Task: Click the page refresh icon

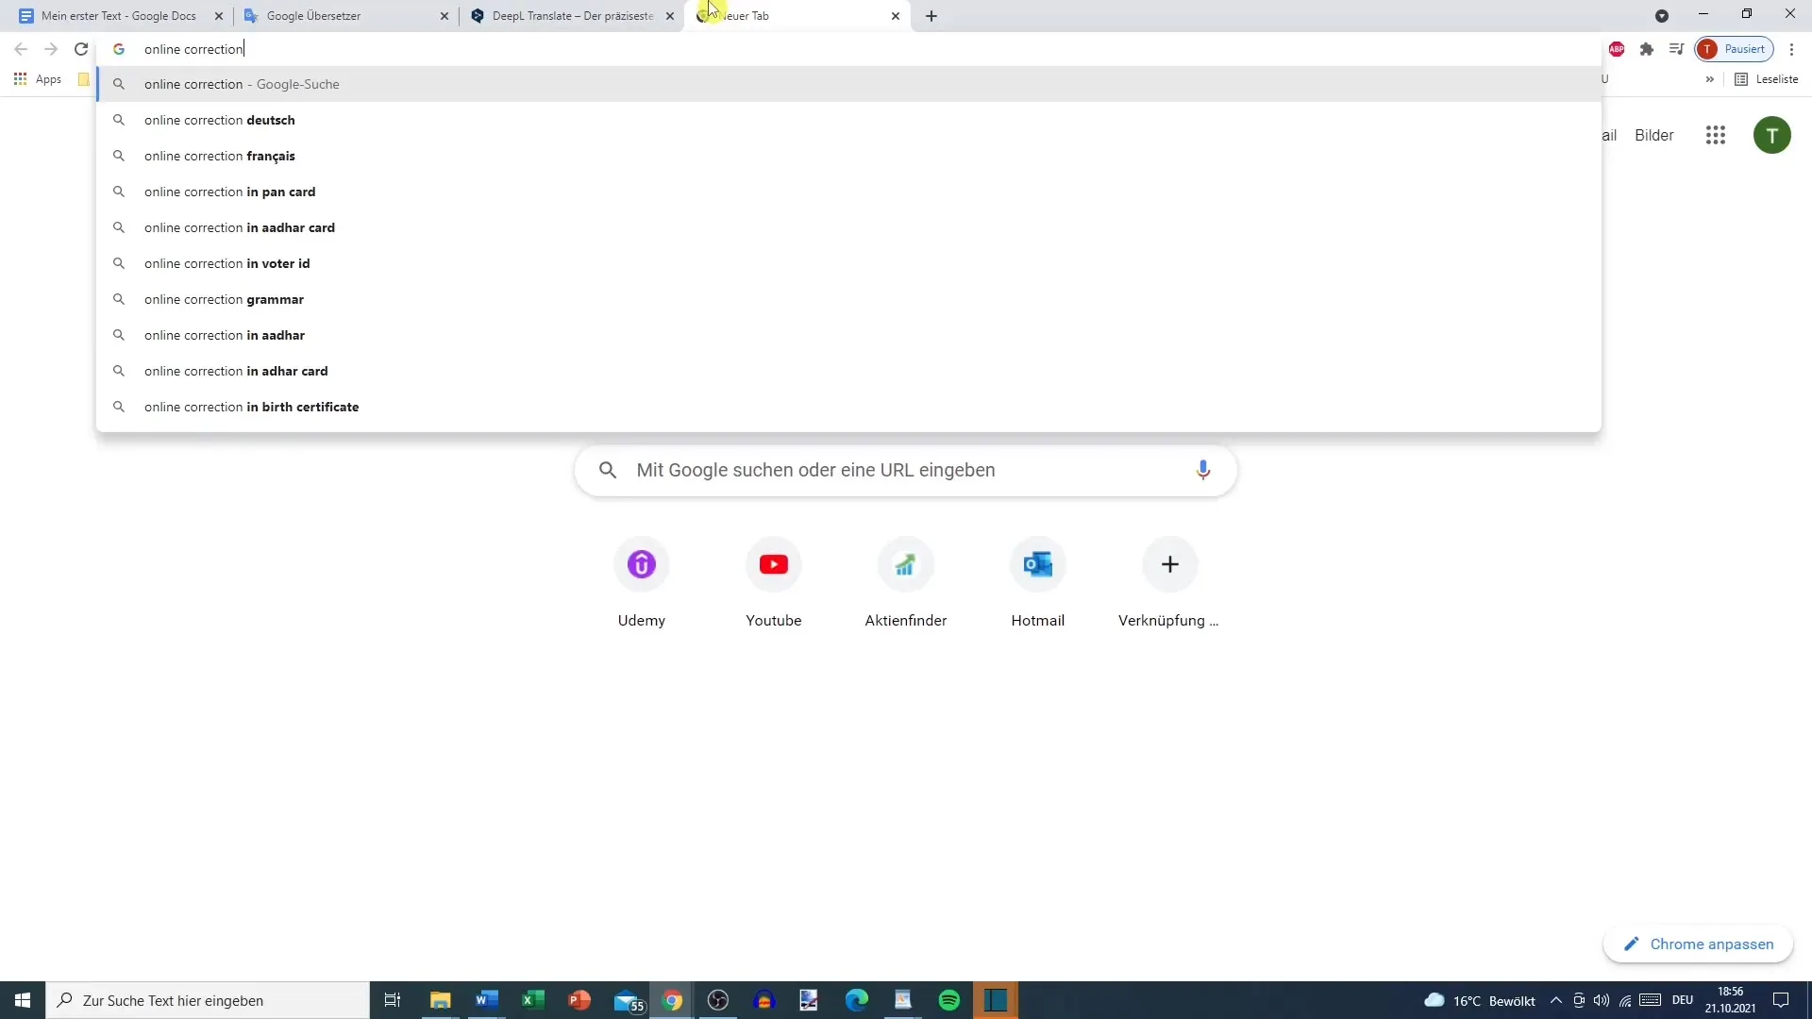Action: (x=81, y=48)
